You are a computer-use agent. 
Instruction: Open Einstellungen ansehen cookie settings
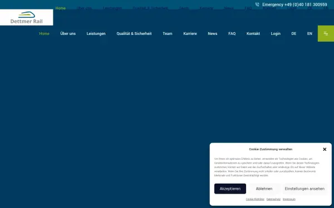pyautogui.click(x=304, y=189)
